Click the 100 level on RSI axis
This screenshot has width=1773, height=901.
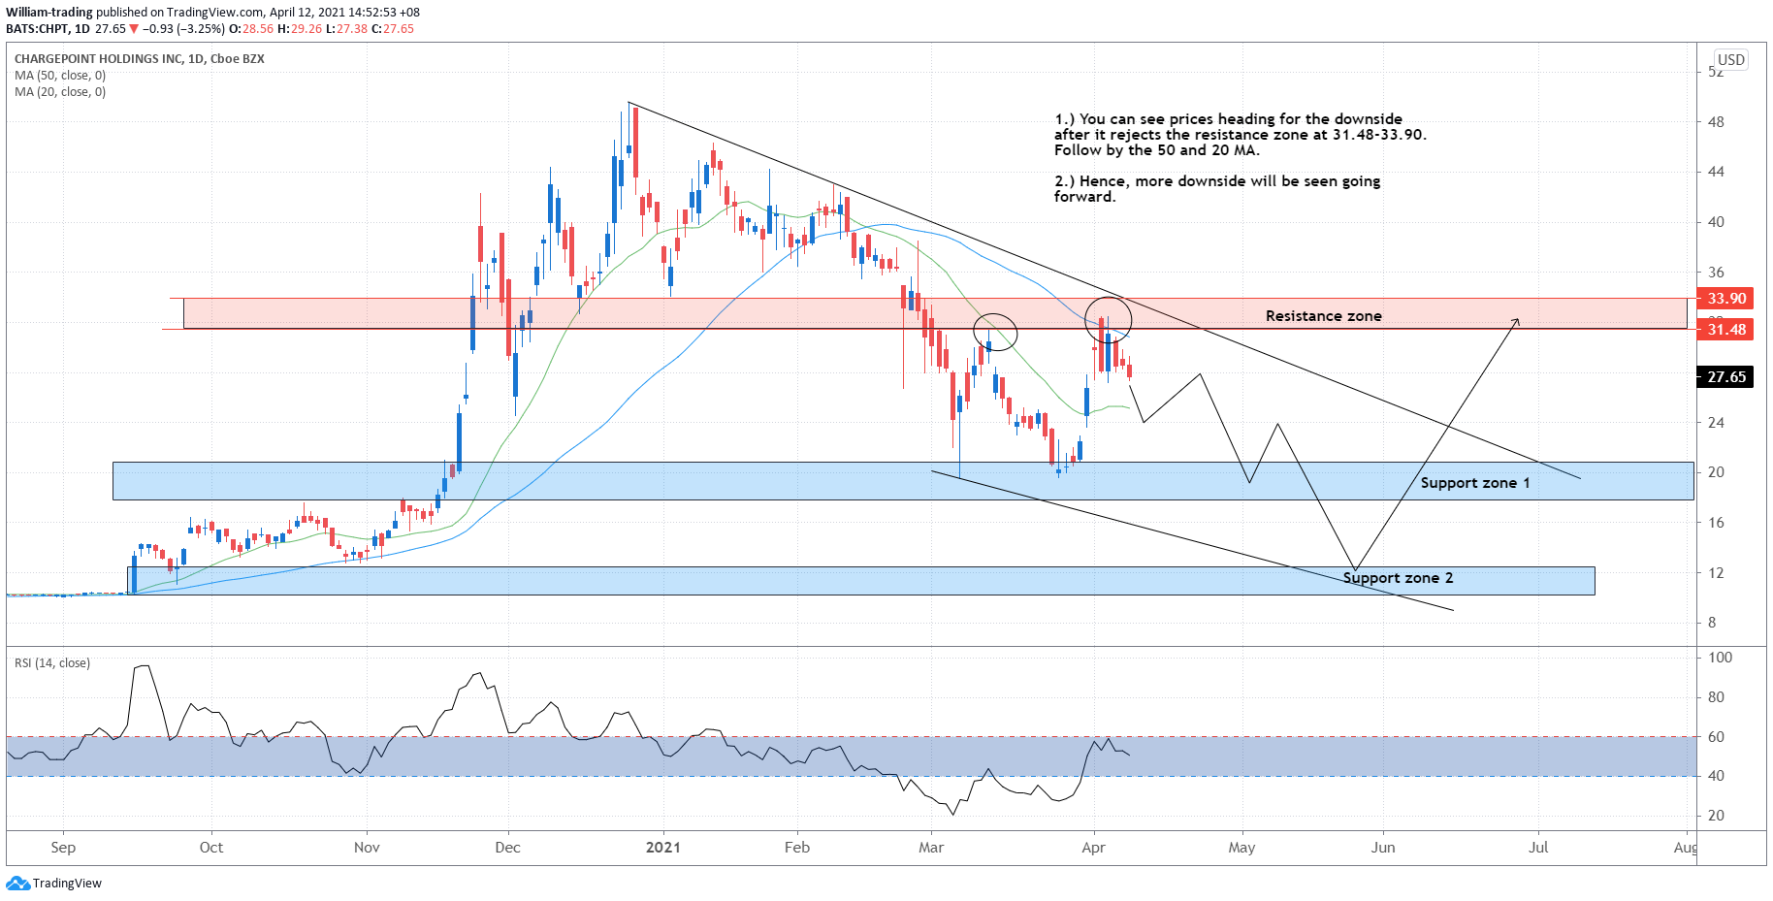pyautogui.click(x=1720, y=658)
